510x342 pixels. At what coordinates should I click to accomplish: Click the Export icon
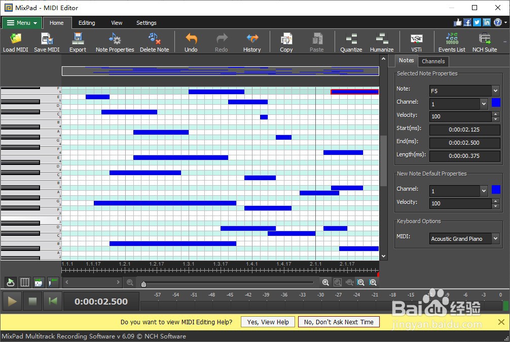click(78, 42)
